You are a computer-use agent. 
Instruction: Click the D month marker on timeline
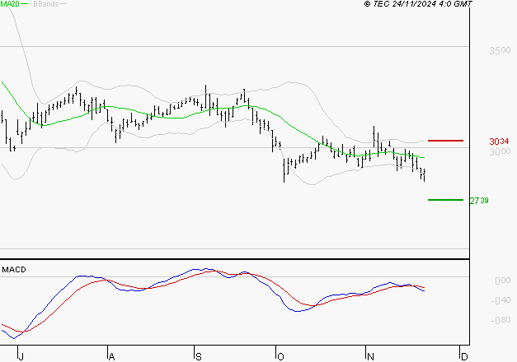(x=464, y=357)
